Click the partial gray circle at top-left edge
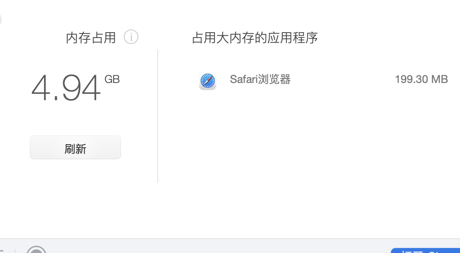The image size is (460, 253). click(x=1, y=19)
